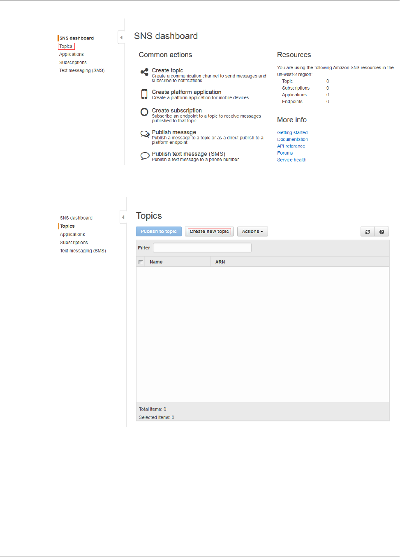Click the mobile phone platform application icon
This screenshot has width=400, height=557.
[144, 94]
